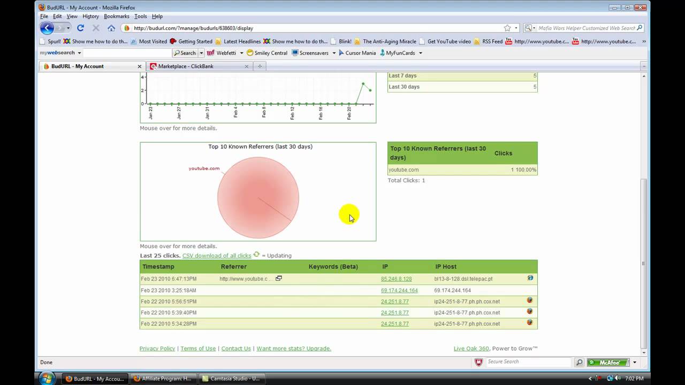
Task: Open the Contact Us link
Action: coord(236,349)
